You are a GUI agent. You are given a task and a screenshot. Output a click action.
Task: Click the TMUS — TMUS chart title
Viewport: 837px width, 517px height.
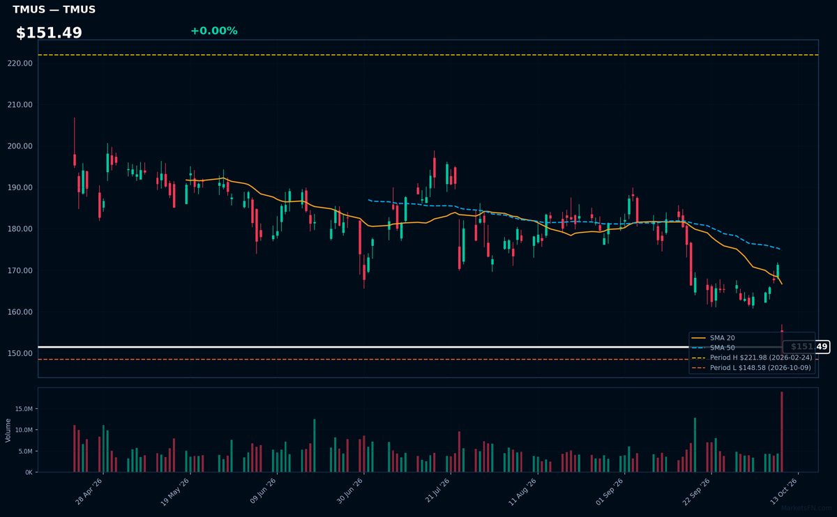pos(54,10)
